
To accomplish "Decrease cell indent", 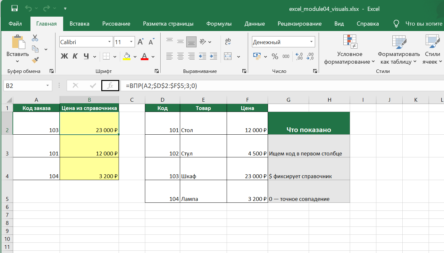I will [203, 56].
